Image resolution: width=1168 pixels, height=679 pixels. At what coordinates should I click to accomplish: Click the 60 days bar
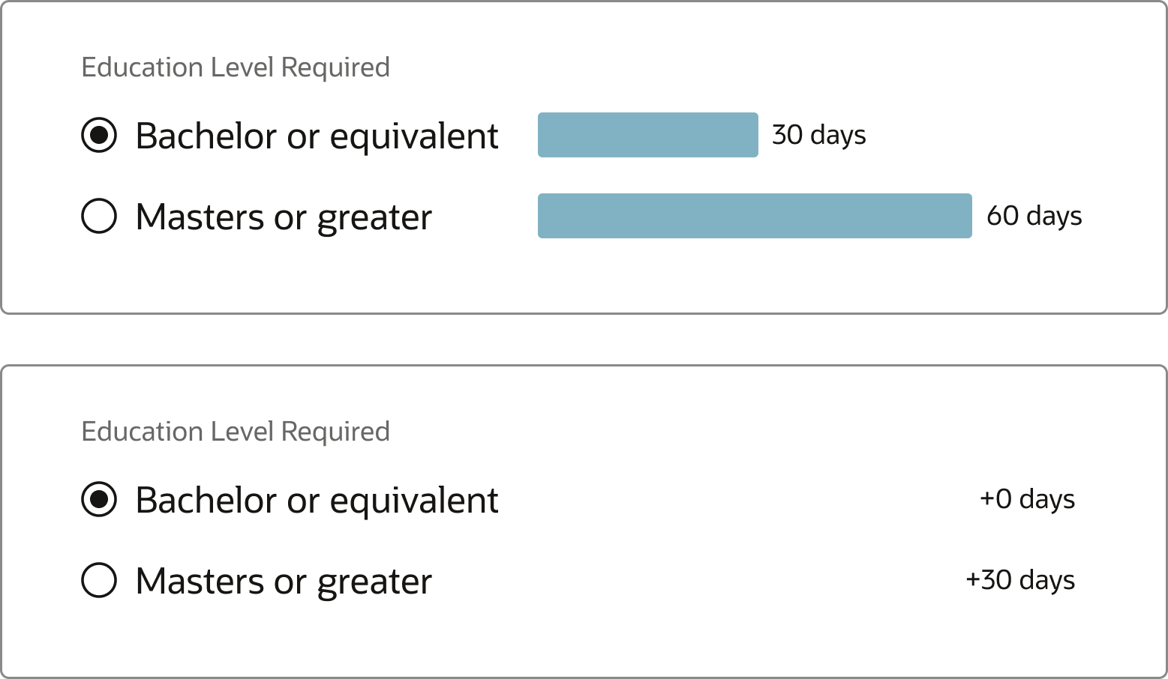coord(754,217)
